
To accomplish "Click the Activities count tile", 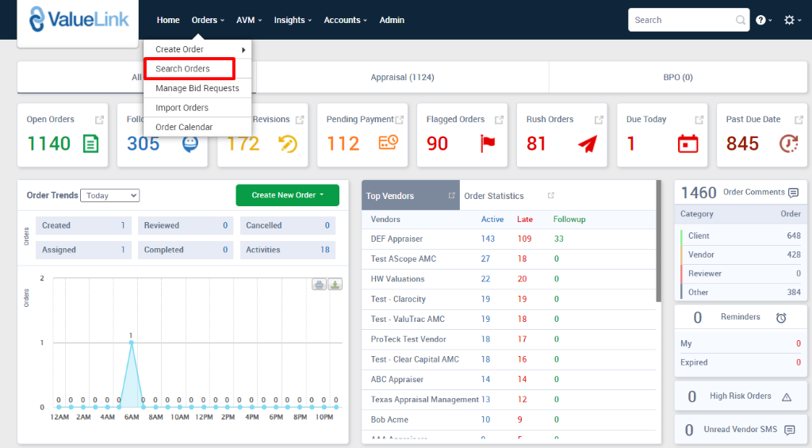I will point(288,250).
